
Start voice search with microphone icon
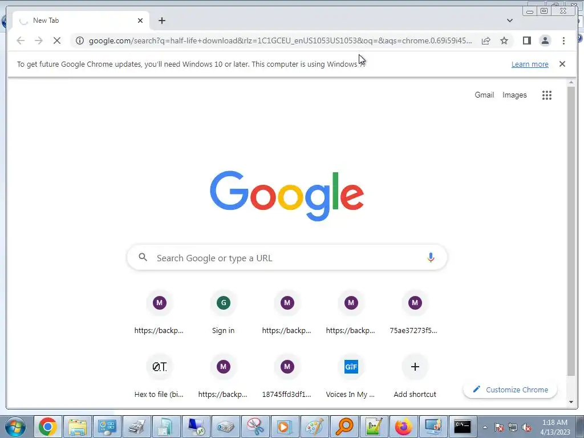(431, 257)
